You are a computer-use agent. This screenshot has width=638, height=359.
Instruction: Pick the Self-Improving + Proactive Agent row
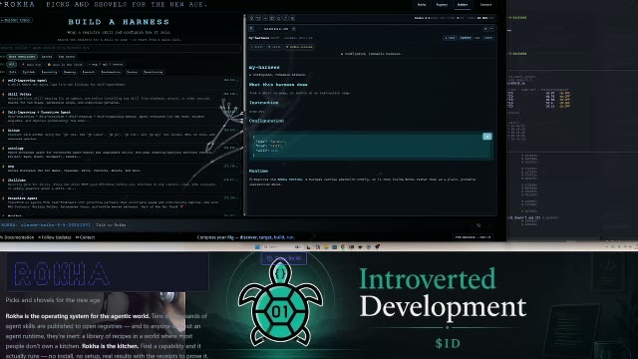pos(120,117)
